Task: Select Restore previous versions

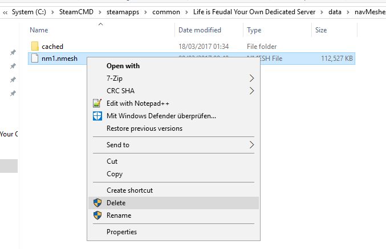Action: pyautogui.click(x=173, y=128)
